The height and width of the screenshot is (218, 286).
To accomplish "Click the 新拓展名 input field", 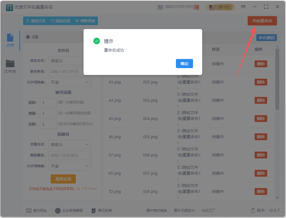I will (x=70, y=155).
